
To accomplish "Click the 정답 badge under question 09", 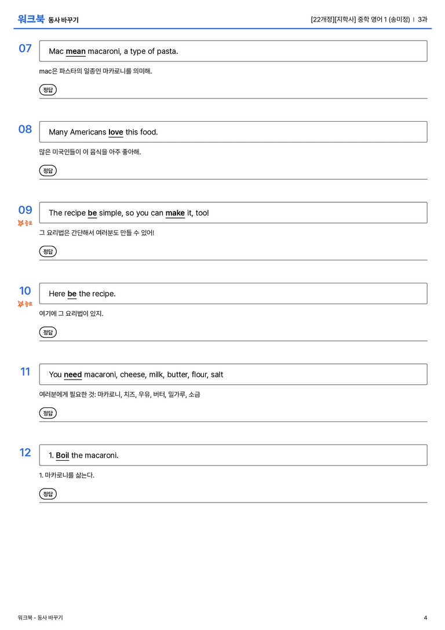I will tap(48, 251).
